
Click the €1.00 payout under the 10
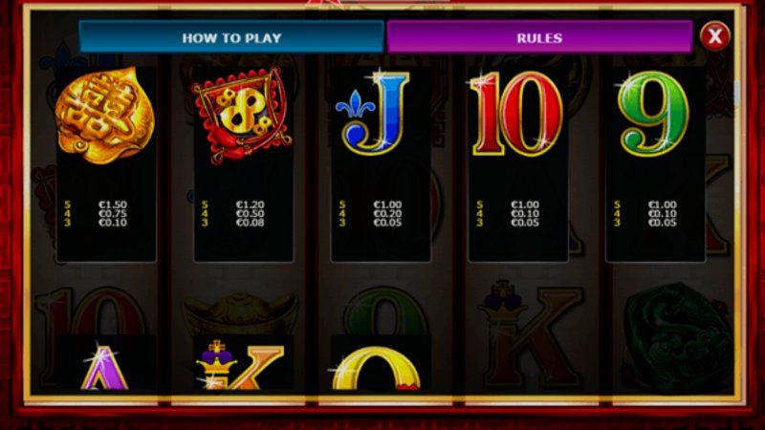click(x=525, y=204)
